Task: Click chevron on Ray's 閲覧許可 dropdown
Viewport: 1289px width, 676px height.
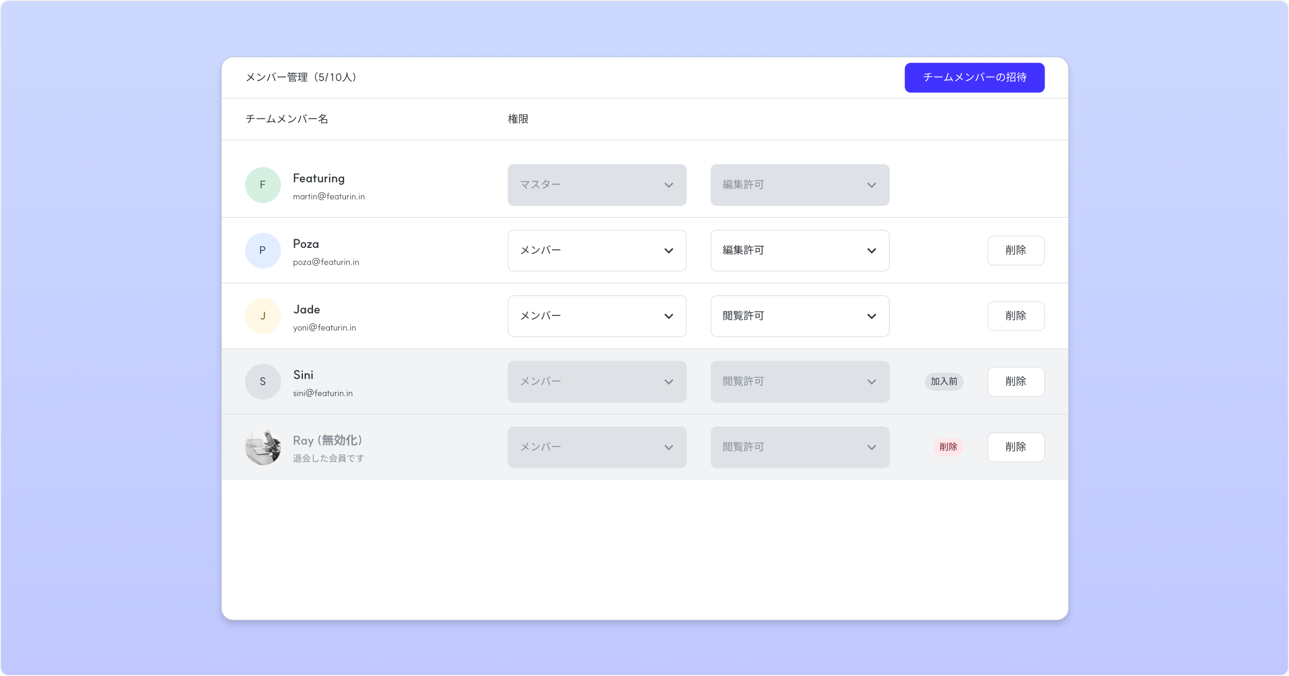Action: (x=871, y=447)
